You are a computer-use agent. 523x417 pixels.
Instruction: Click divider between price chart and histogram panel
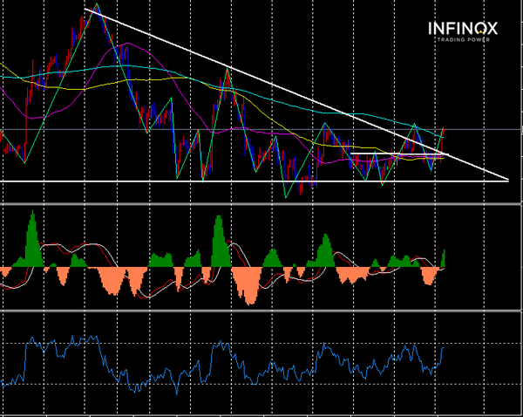point(261,203)
